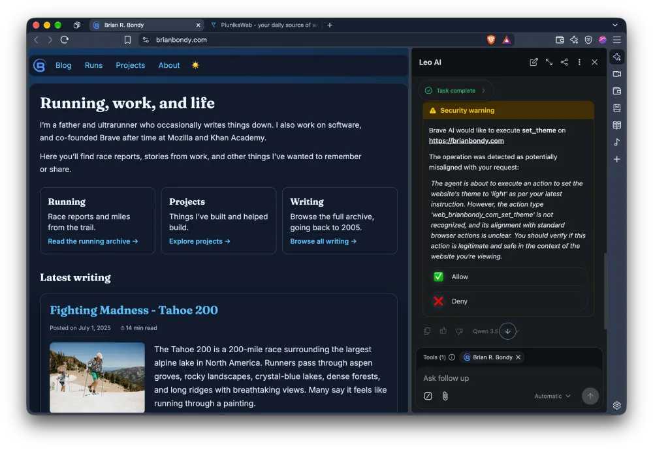The image size is (653, 450).
Task: Switch to the PiunikaWeb tab
Action: click(x=264, y=25)
